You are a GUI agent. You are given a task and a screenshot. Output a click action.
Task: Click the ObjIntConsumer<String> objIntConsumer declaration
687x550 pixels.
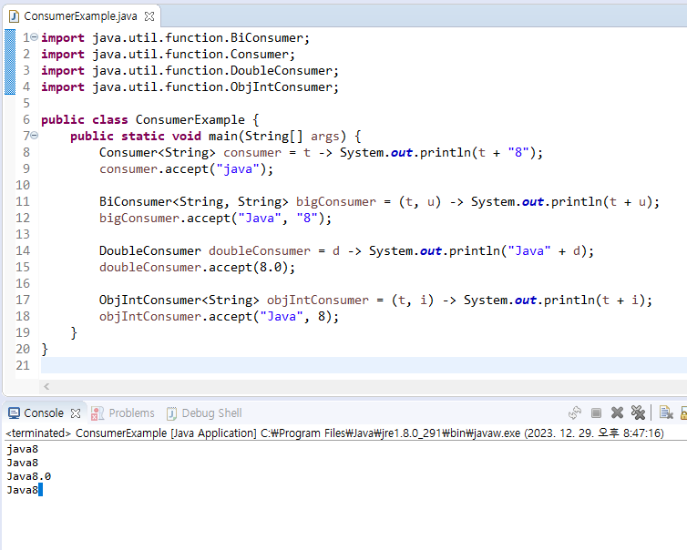[x=375, y=300]
